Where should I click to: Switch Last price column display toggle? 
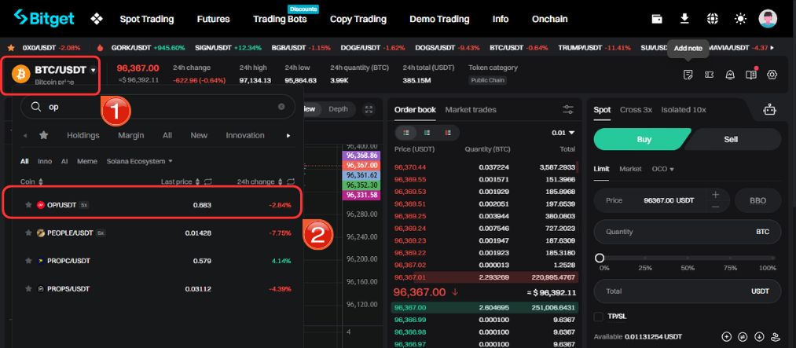(x=207, y=181)
